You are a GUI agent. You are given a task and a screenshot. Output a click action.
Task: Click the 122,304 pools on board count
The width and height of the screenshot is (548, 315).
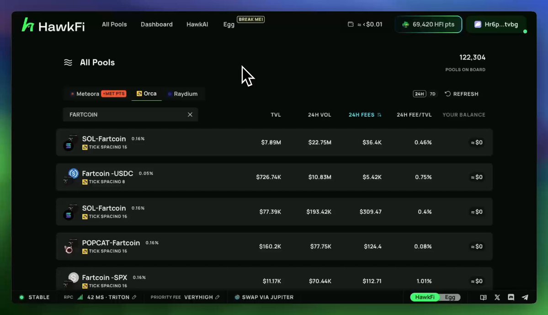pos(472,57)
